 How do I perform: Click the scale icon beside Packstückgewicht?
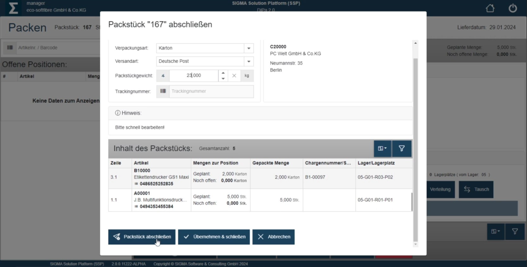point(163,76)
